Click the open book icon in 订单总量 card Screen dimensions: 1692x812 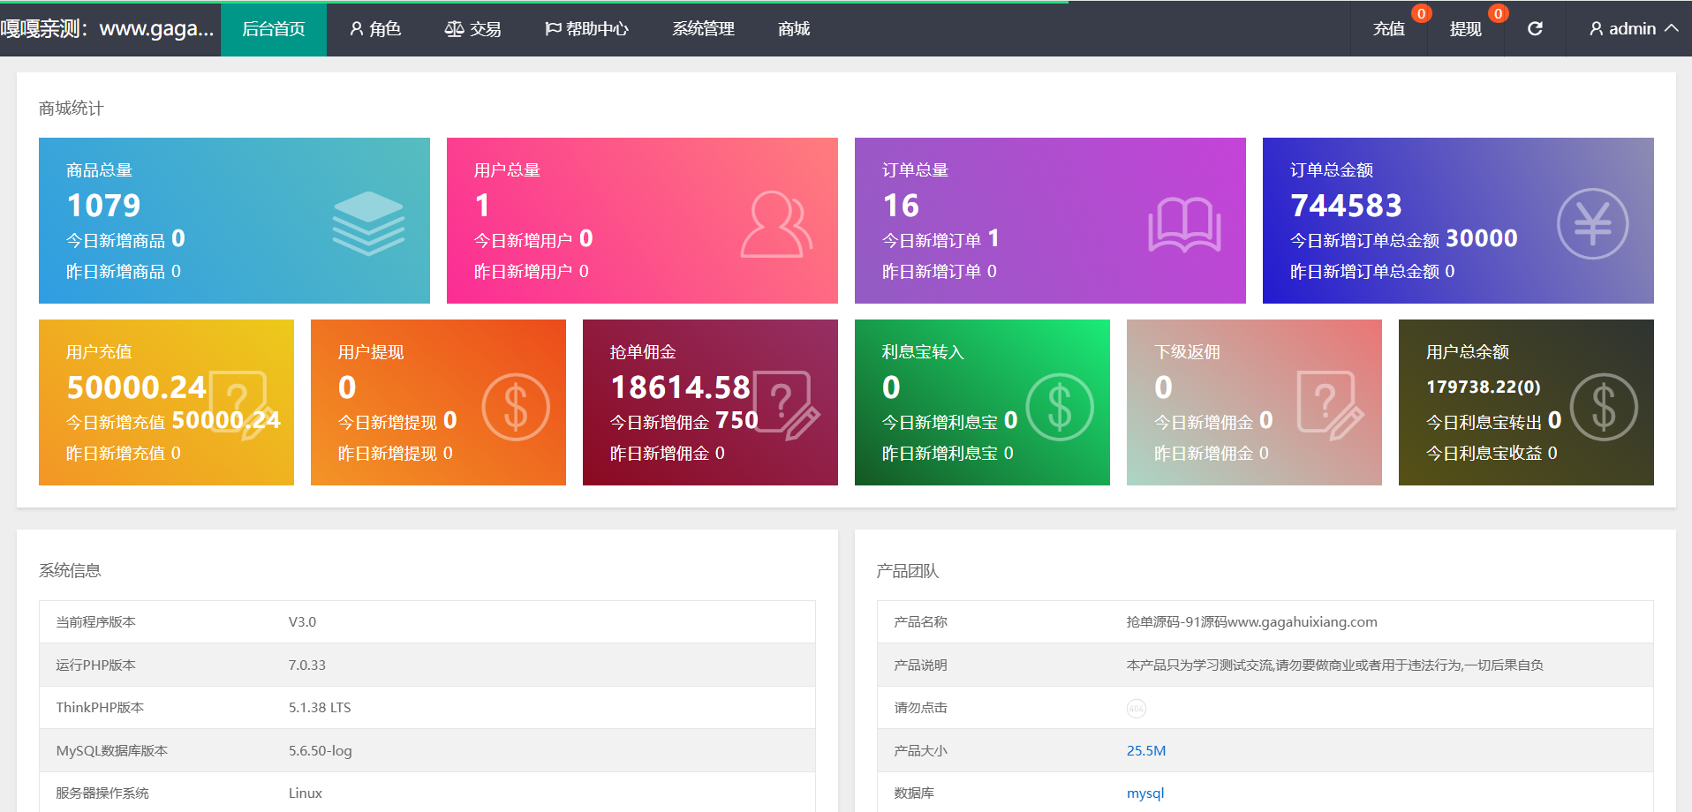click(1184, 224)
